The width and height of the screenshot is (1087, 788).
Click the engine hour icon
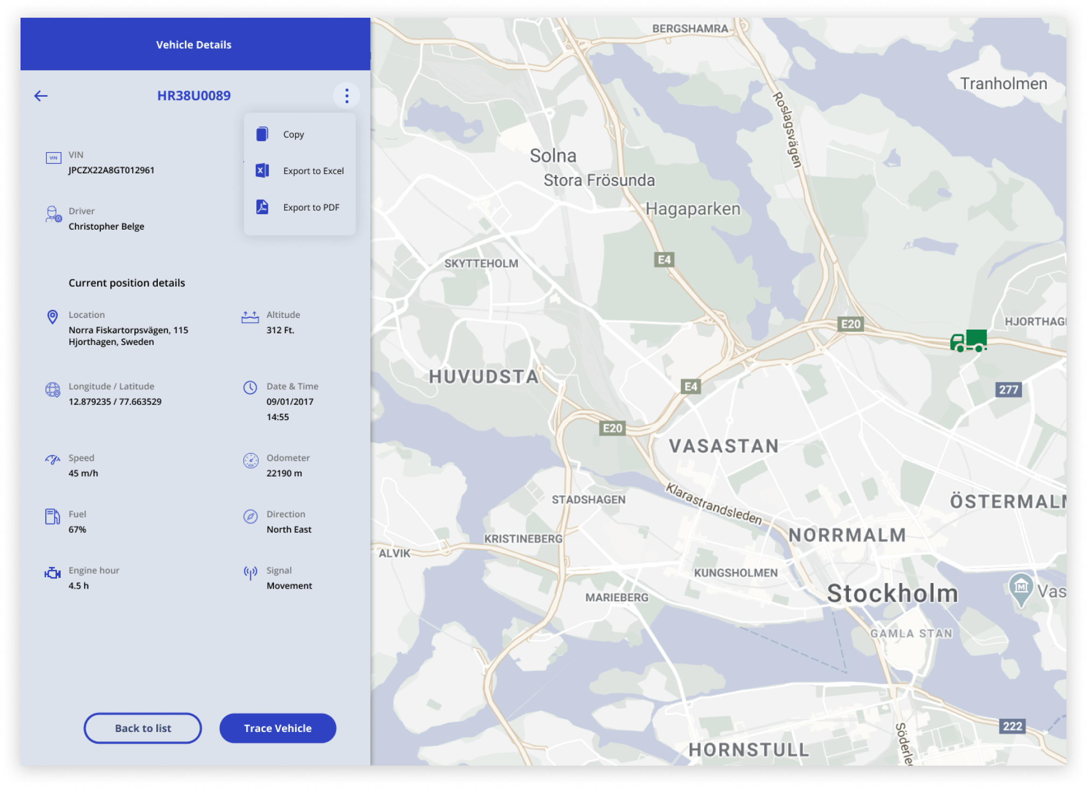pos(53,573)
